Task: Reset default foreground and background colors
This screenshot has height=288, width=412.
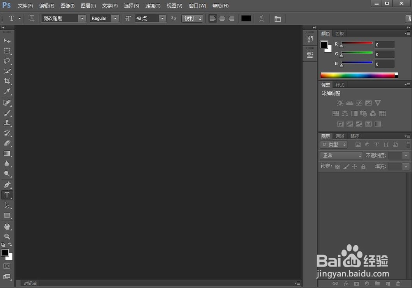Action: coord(3,245)
